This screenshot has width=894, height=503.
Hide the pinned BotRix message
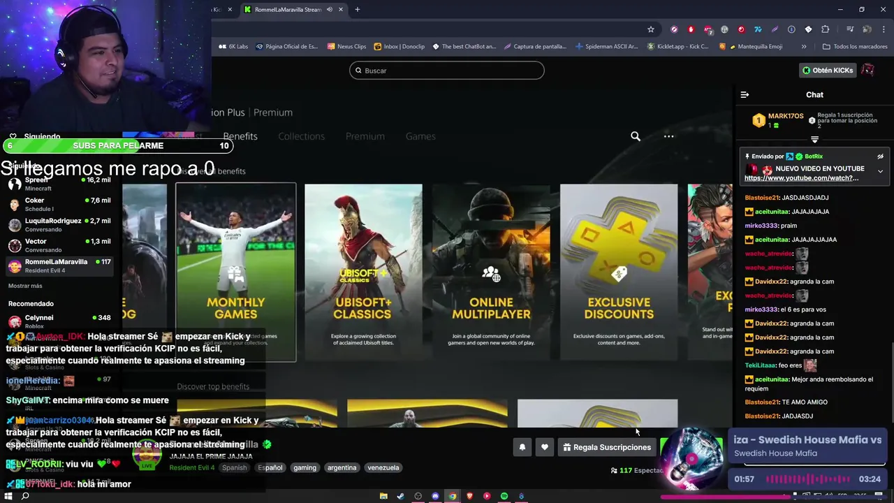tap(880, 156)
